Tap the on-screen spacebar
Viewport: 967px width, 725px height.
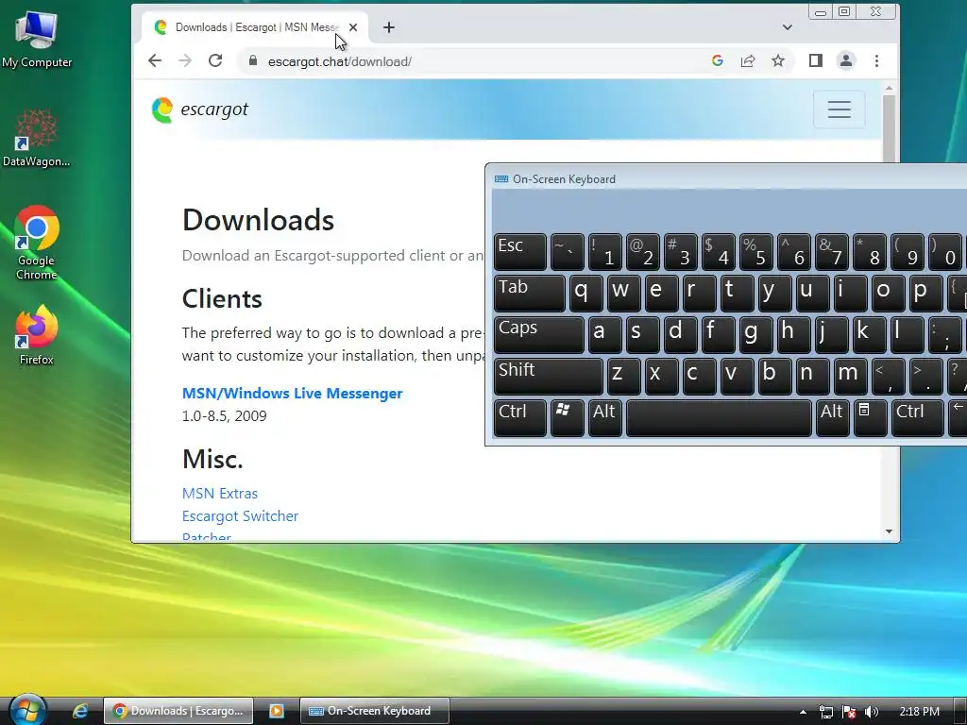[x=719, y=418]
